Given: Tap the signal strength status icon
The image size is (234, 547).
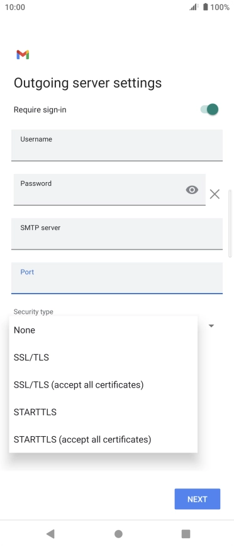Looking at the screenshot, I should click(194, 7).
